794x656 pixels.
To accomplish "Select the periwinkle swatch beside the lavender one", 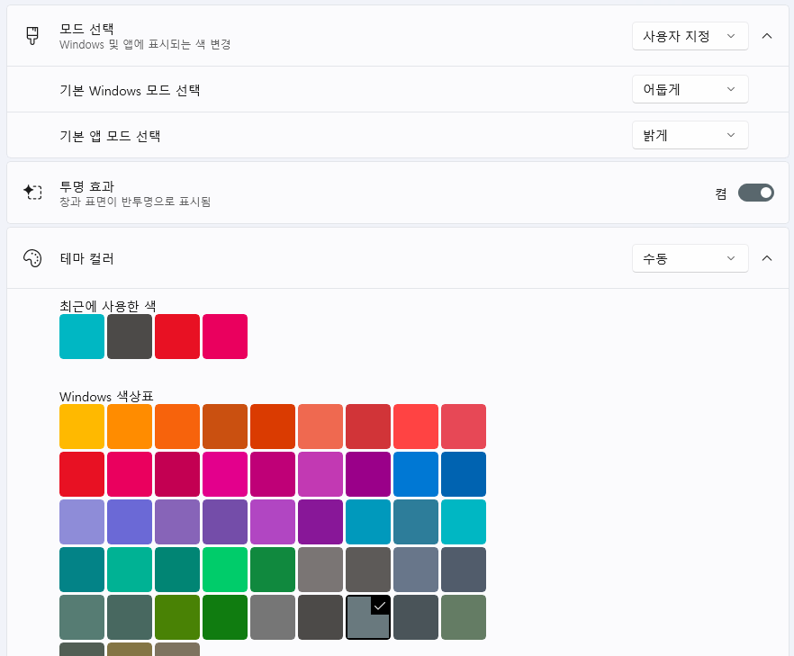I will pos(129,522).
